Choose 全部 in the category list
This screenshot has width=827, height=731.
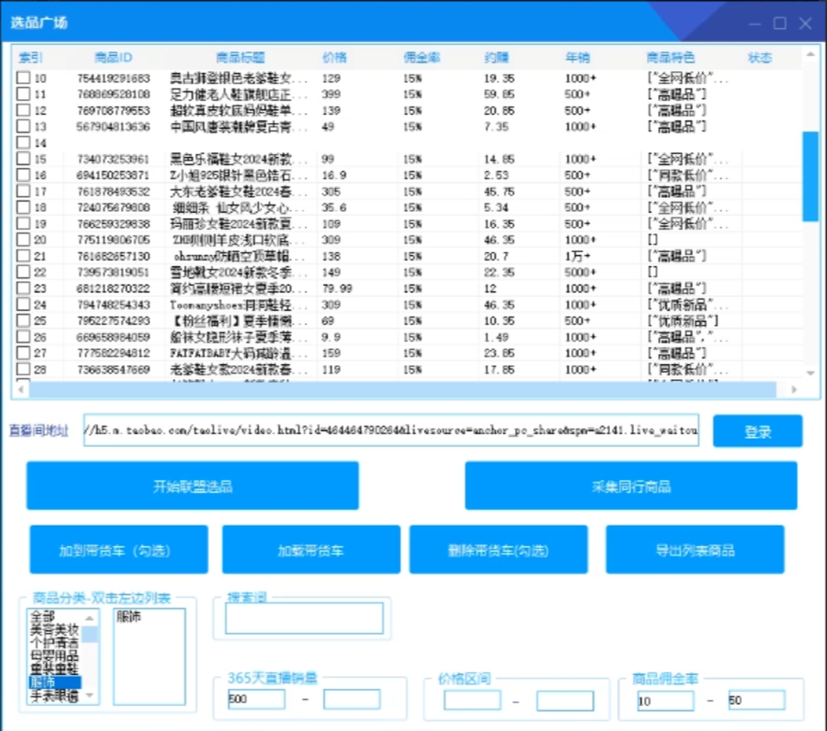(43, 617)
